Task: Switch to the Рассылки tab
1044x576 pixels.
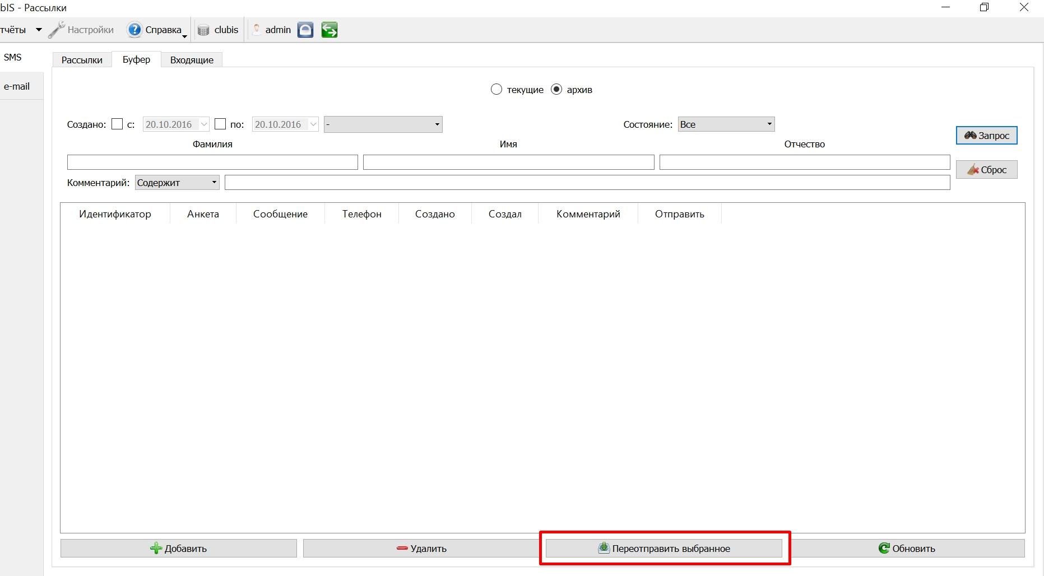Action: click(82, 60)
